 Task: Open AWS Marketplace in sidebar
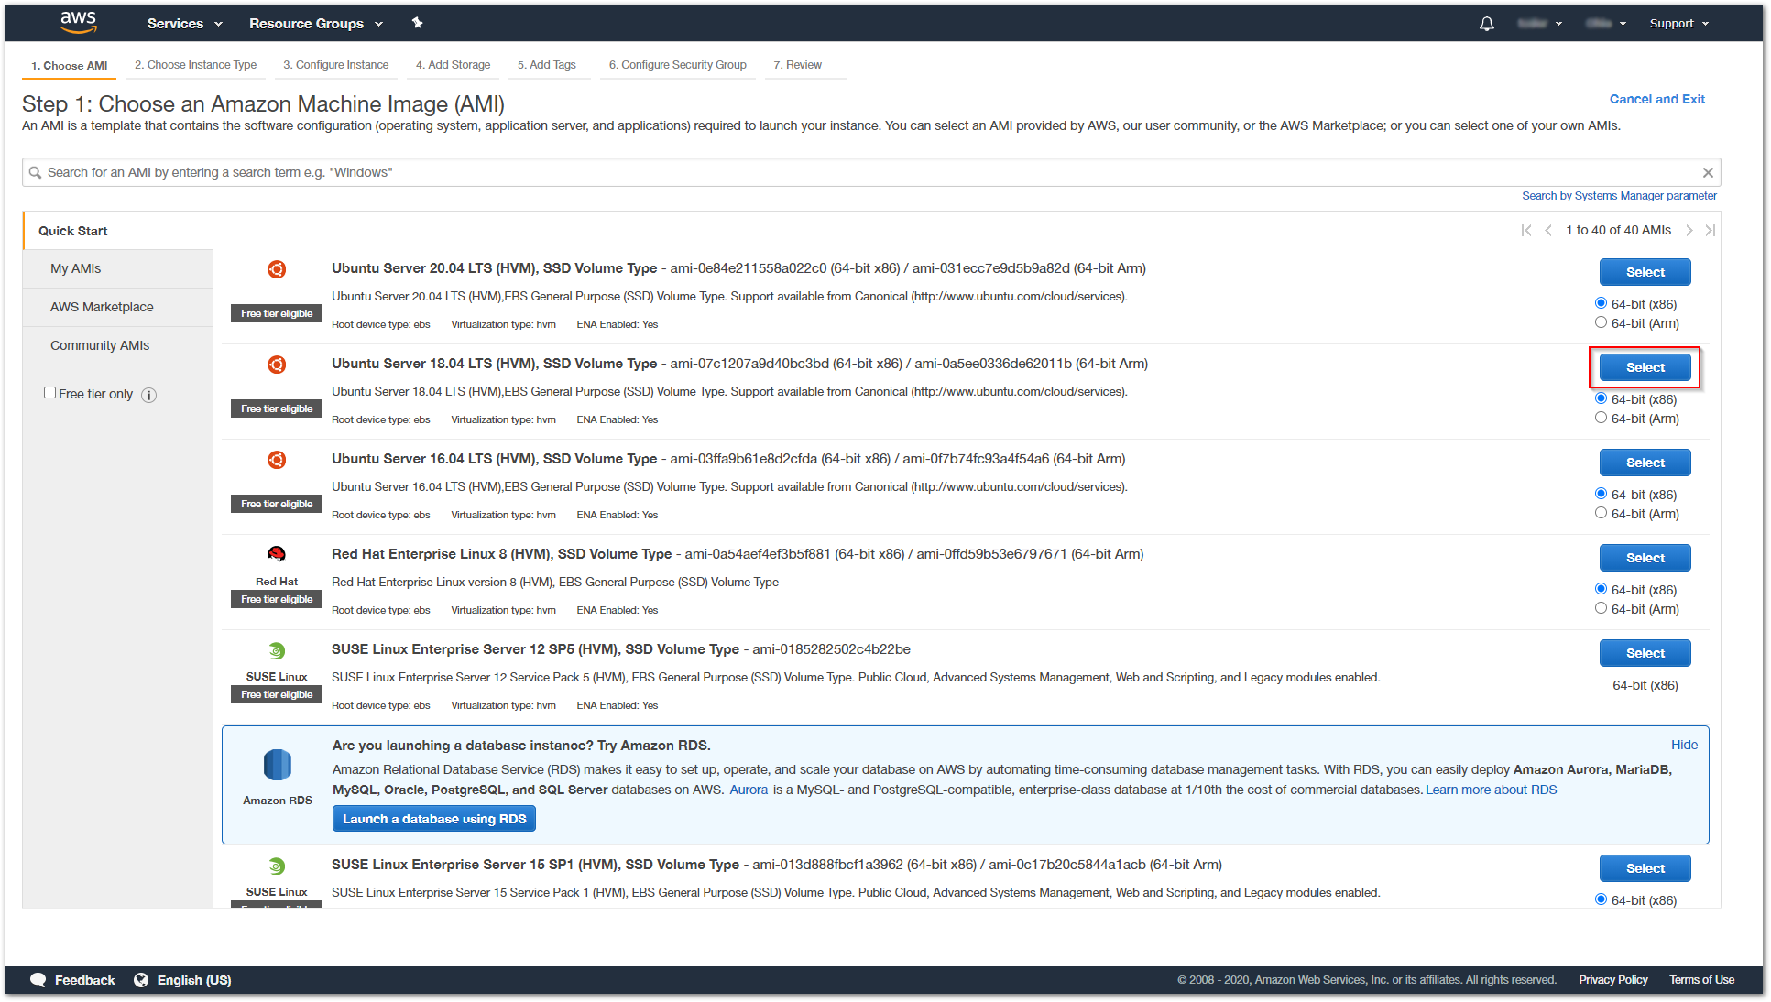(x=118, y=307)
